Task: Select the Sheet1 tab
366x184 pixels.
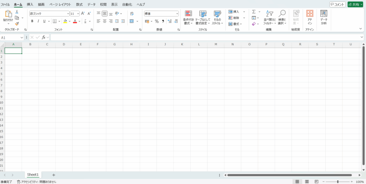Action: tap(33, 175)
